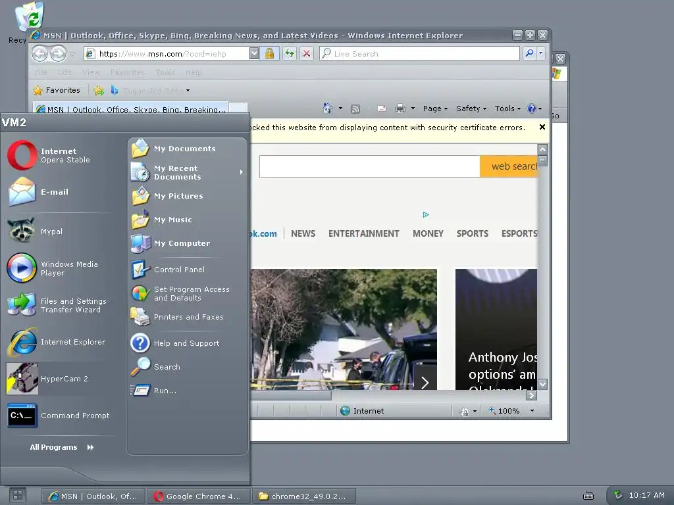Open the Tools command bar menu

pyautogui.click(x=507, y=108)
